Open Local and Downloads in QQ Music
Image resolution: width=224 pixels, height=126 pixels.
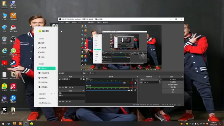(x=44, y=73)
